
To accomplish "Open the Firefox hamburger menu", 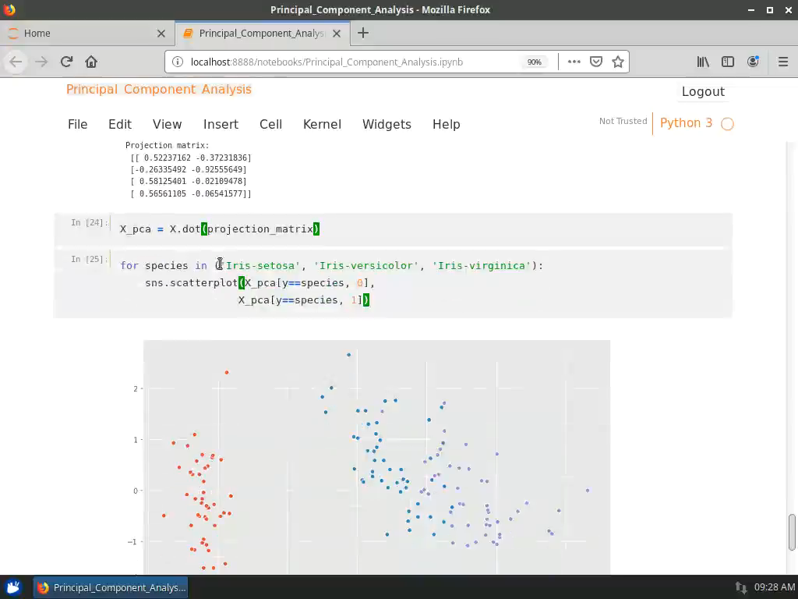I will tap(783, 62).
